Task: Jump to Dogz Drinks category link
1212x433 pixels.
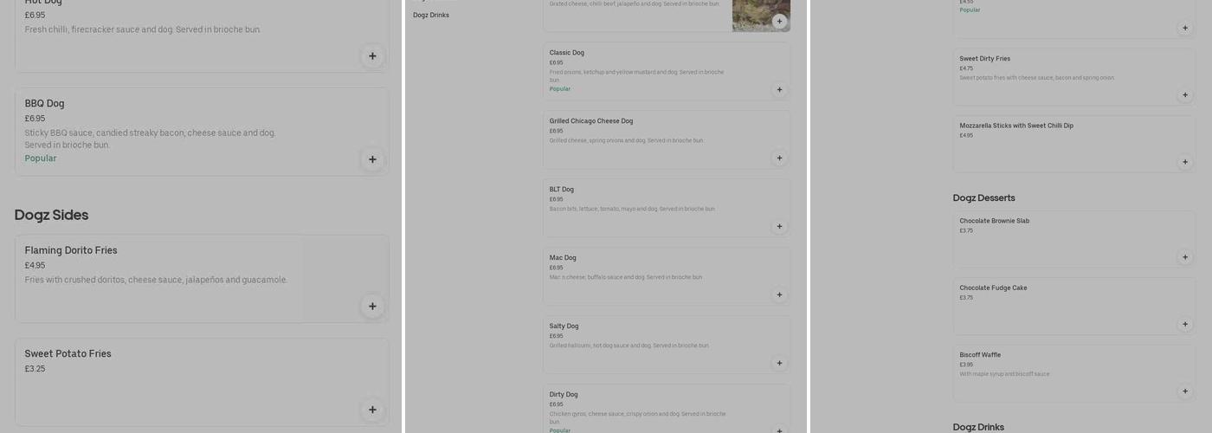Action: (x=431, y=16)
